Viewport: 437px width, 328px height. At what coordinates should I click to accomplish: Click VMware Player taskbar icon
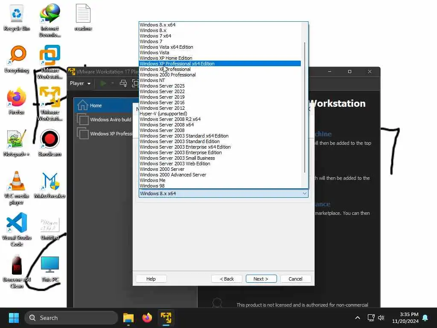(x=166, y=318)
